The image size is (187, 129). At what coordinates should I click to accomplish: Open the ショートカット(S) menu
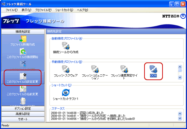64,10
